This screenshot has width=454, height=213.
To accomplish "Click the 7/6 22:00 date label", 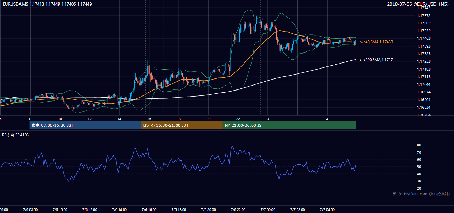I will click(238, 209).
